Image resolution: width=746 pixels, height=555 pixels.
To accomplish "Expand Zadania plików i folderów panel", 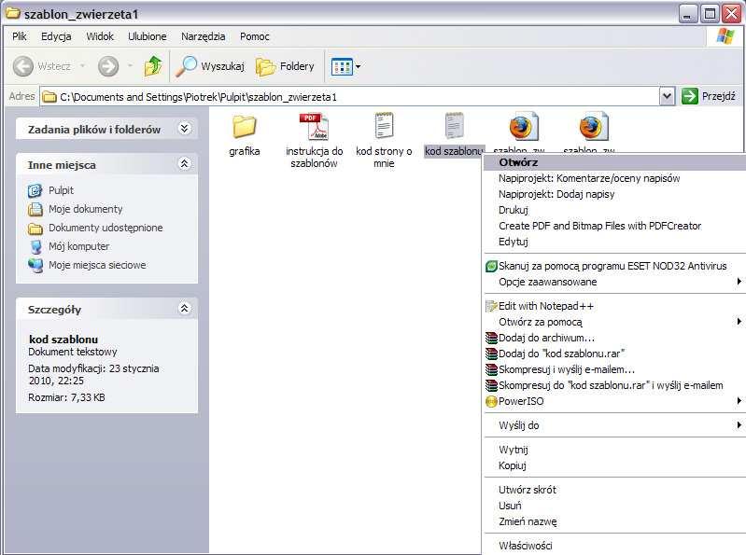I will pyautogui.click(x=184, y=129).
